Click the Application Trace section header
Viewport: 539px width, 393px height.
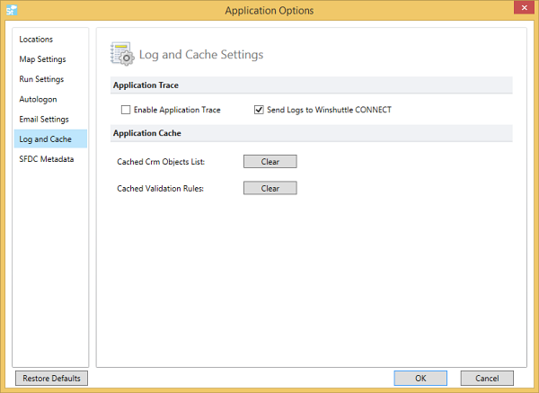point(312,85)
